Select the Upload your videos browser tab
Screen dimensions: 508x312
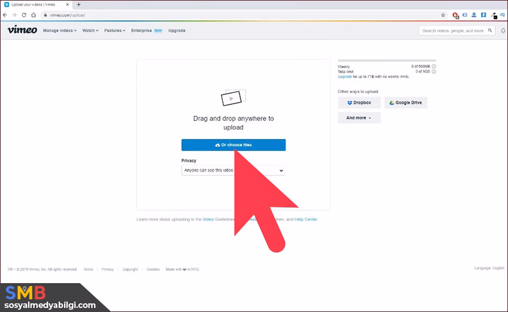[36, 5]
